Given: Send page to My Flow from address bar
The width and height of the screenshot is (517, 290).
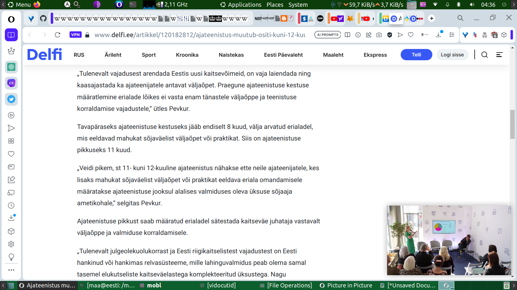Looking at the screenshot, I should pyautogui.click(x=400, y=35).
